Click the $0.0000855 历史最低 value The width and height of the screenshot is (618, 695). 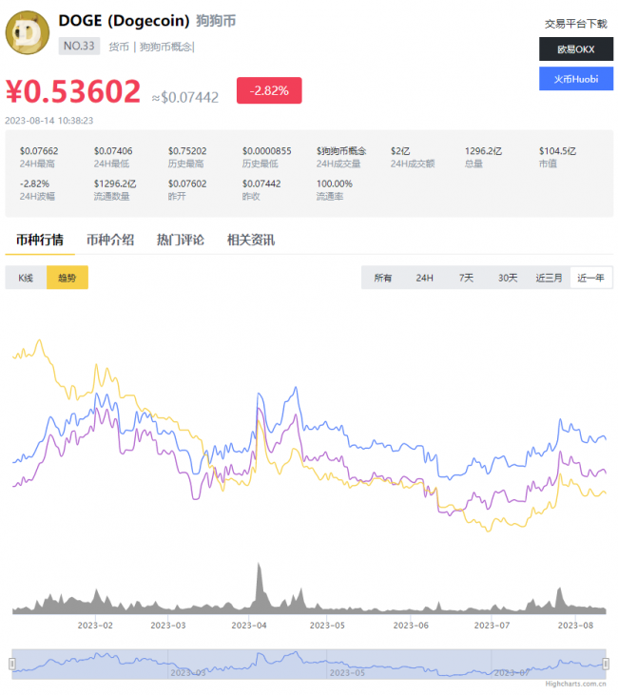267,151
